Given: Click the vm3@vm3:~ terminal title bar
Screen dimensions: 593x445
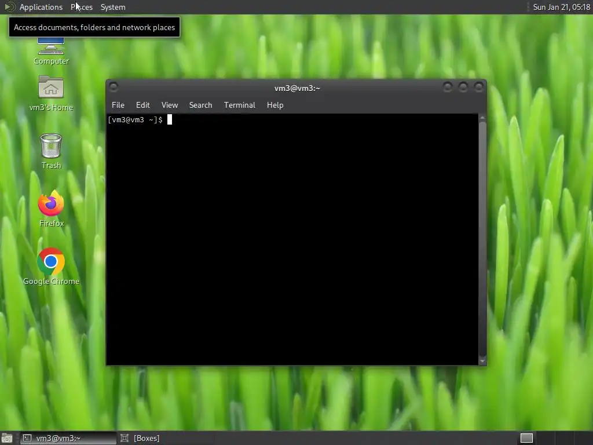Looking at the screenshot, I should [297, 88].
